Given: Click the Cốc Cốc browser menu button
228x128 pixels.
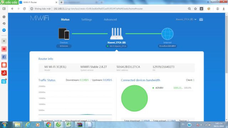Looking at the screenshot, I should (9, 2).
